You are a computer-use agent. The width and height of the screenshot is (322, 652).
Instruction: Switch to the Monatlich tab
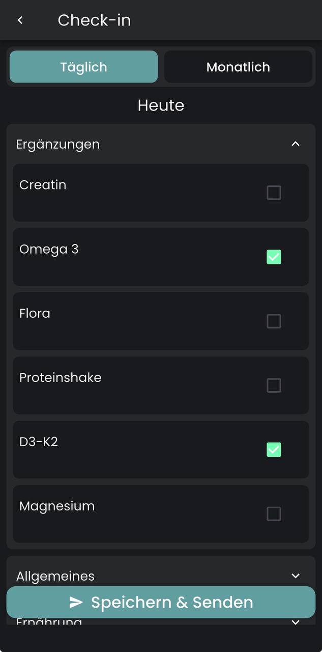point(238,66)
